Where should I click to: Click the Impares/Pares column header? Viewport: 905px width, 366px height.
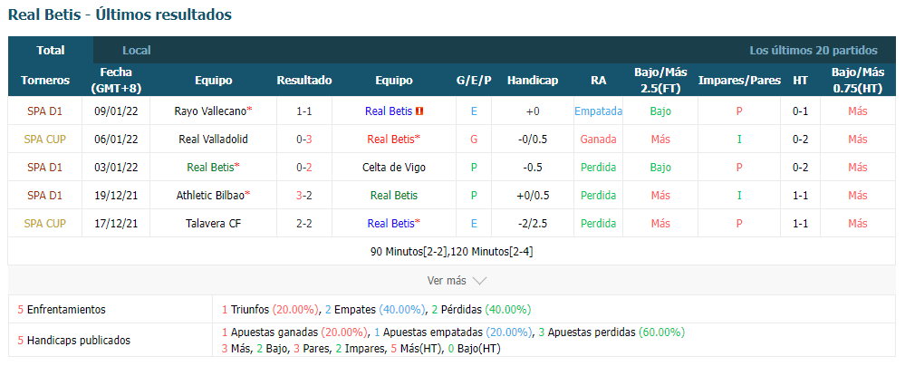(x=739, y=81)
